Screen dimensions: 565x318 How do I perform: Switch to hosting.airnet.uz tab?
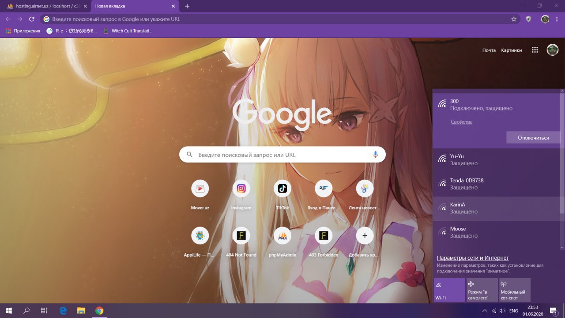point(46,6)
